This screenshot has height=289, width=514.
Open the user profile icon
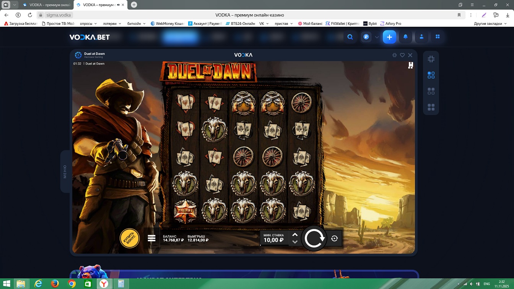click(x=421, y=37)
